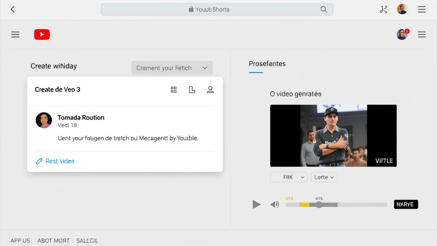Open the share icon in the top bar
437x246 pixels.
[383, 9]
